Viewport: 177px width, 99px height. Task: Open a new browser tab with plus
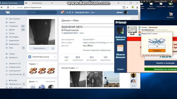[52, 3]
